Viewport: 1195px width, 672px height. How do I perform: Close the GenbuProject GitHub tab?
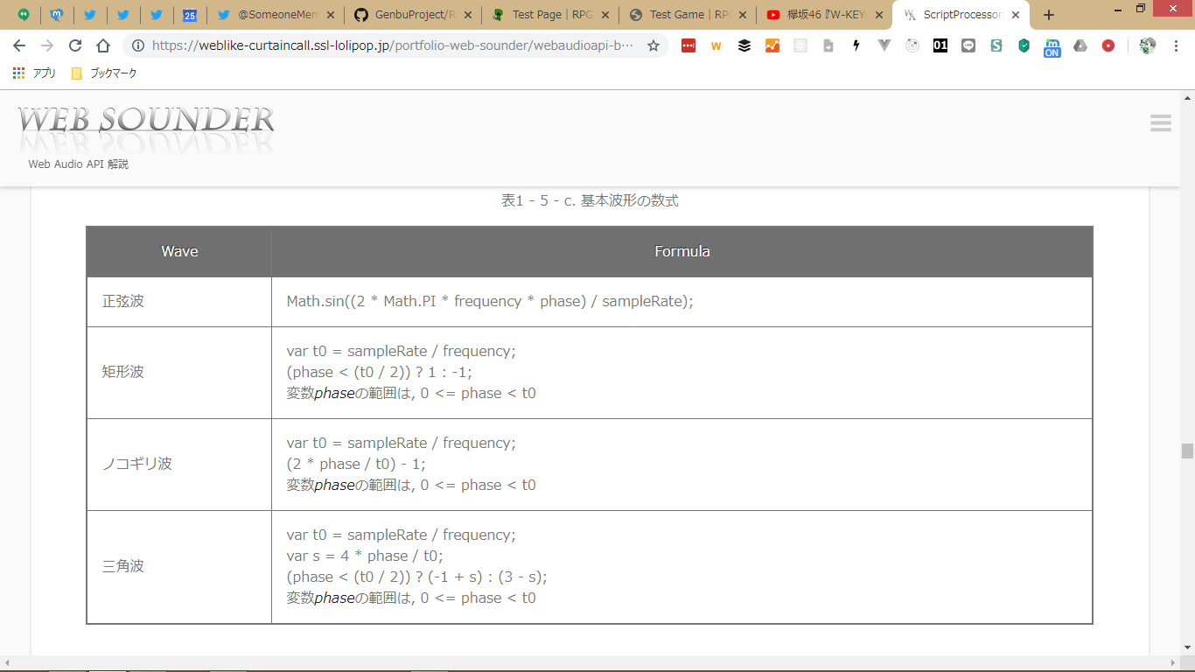(x=466, y=15)
